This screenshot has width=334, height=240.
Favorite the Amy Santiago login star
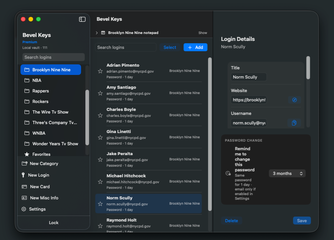pyautogui.click(x=100, y=93)
